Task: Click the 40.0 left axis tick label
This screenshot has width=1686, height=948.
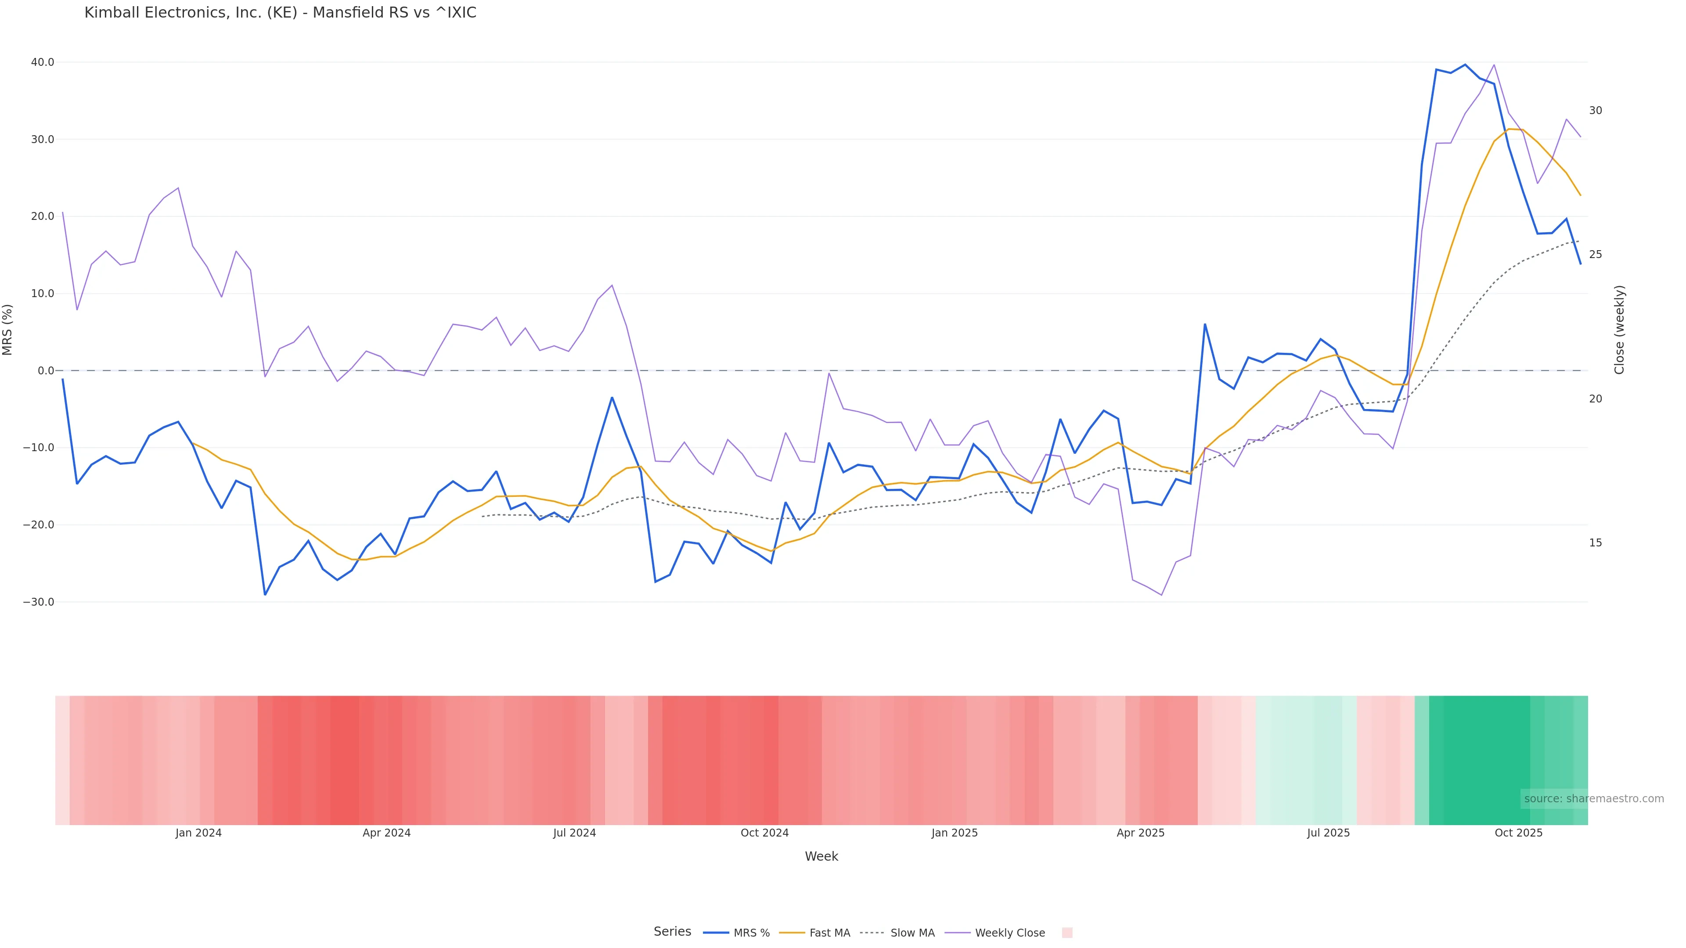Action: pyautogui.click(x=43, y=62)
